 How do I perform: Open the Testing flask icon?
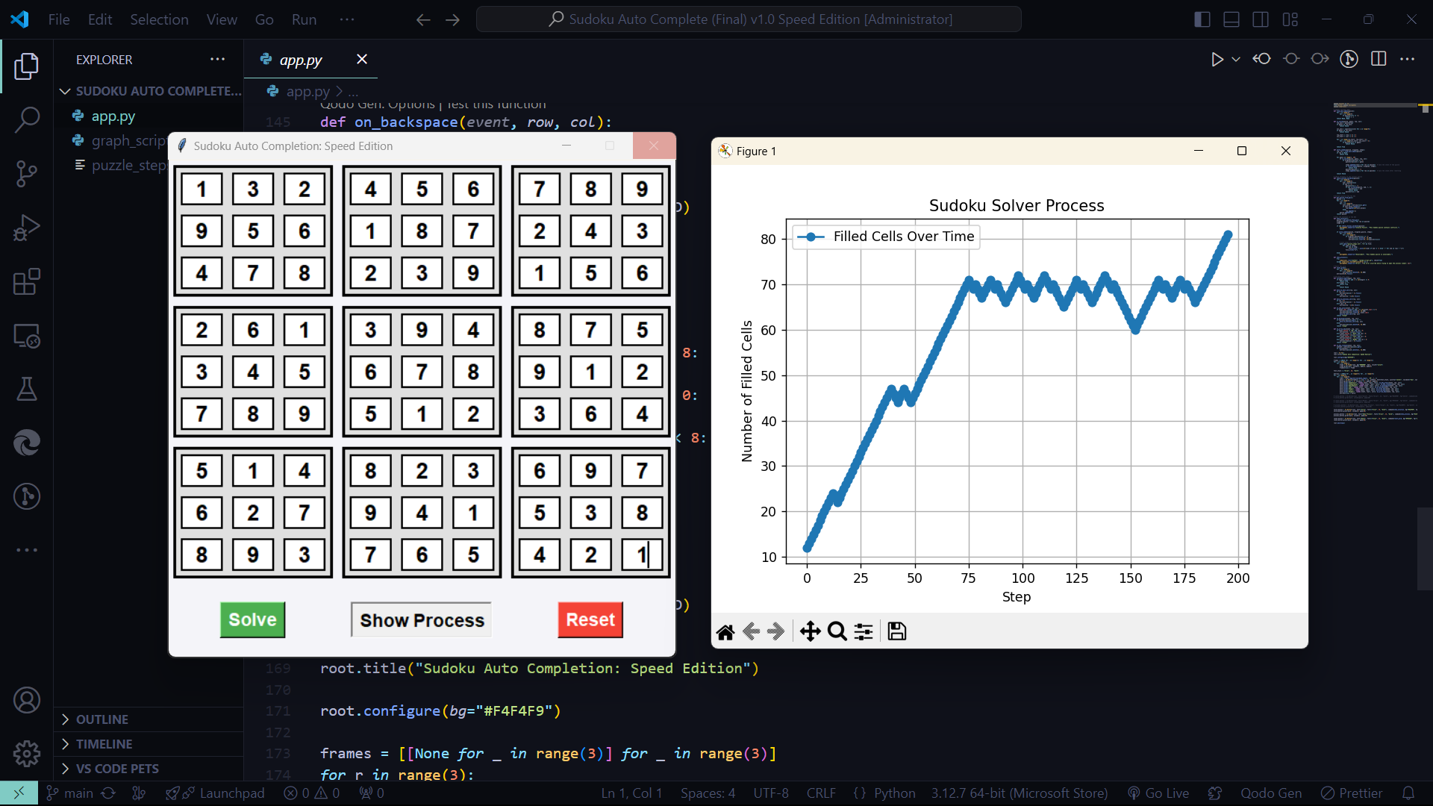point(27,389)
